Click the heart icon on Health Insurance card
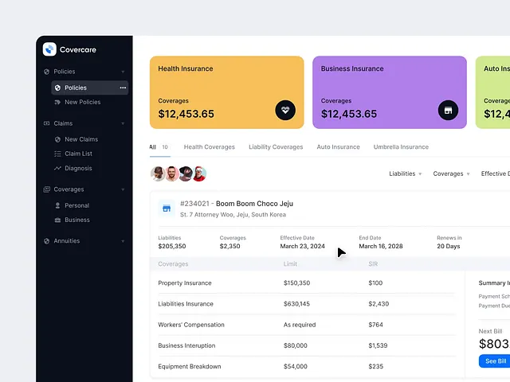This screenshot has height=382, width=510. point(285,111)
